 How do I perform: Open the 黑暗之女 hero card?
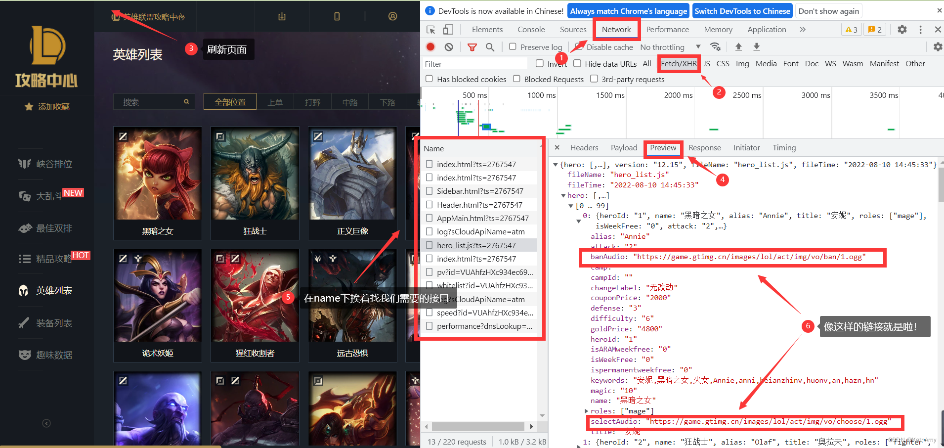coord(158,183)
